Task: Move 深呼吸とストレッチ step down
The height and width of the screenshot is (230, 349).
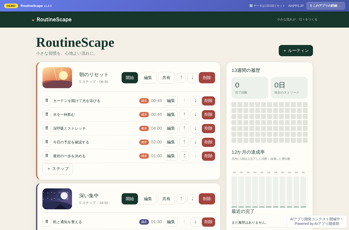Action: click(x=195, y=128)
